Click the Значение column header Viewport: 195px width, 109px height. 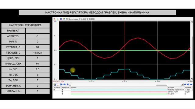[188, 88]
